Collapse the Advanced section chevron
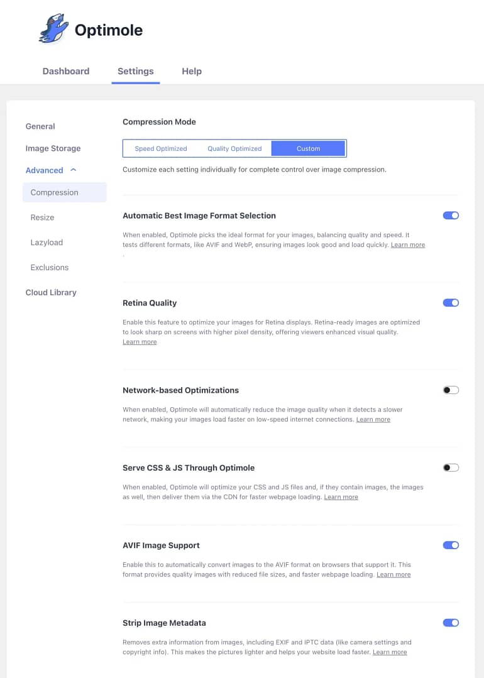 click(73, 170)
